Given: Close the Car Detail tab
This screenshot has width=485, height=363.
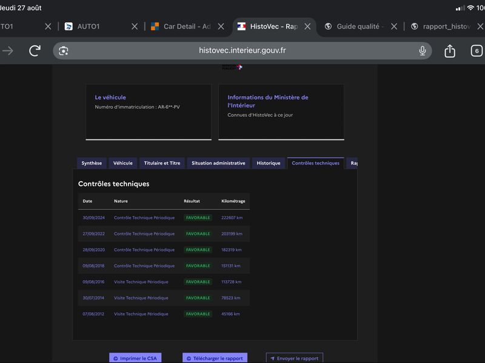Looking at the screenshot, I should click(221, 27).
